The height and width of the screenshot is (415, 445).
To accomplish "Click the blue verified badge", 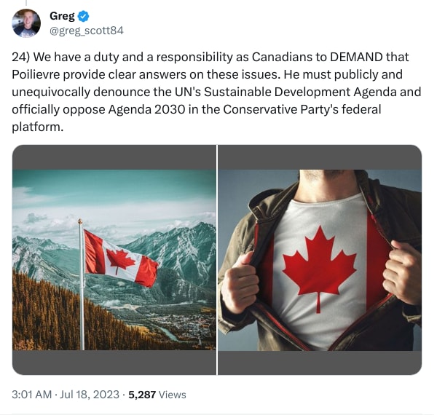I will coord(83,16).
